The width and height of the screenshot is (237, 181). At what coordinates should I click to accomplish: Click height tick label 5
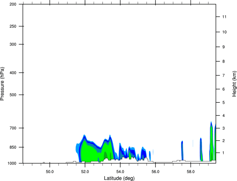pos(224,103)
